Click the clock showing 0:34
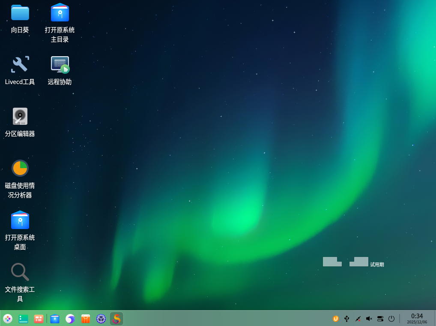The image size is (436, 326). tap(416, 318)
